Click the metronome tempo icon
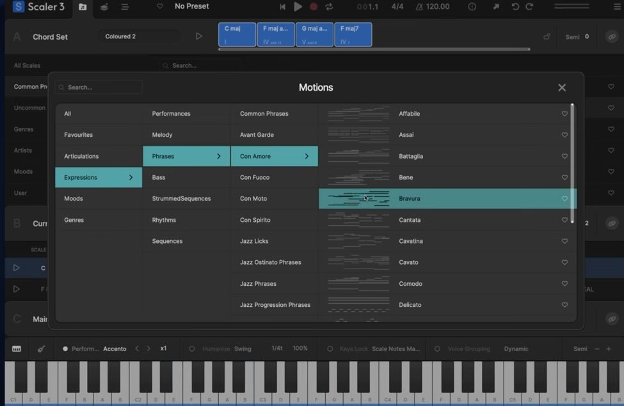 click(419, 6)
